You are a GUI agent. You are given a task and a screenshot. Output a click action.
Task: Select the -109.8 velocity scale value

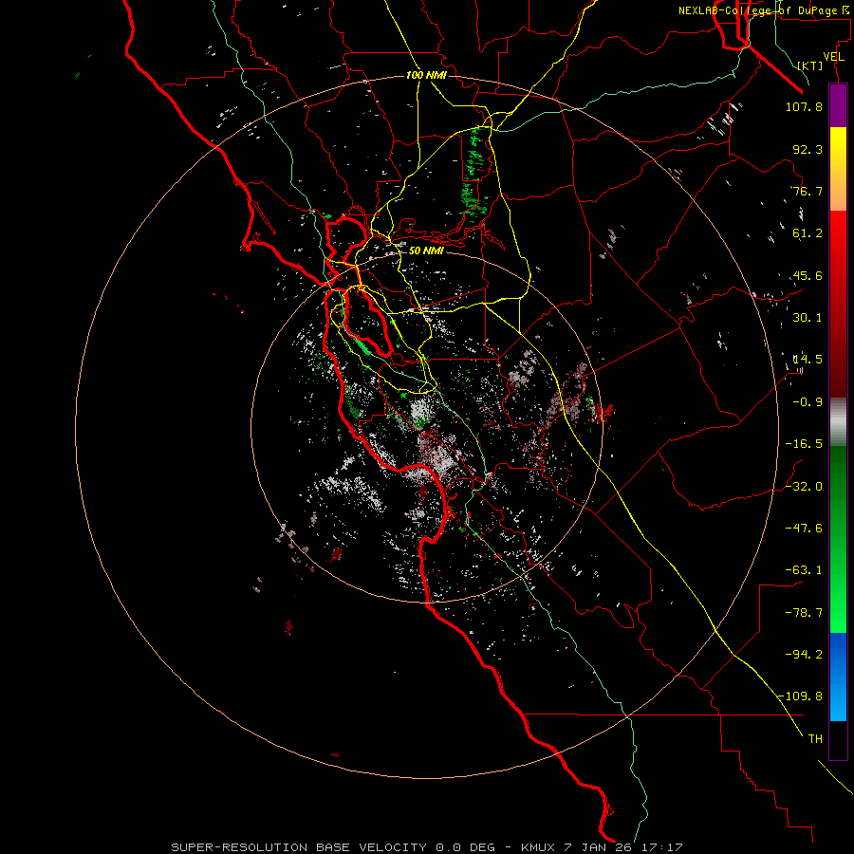pos(801,696)
